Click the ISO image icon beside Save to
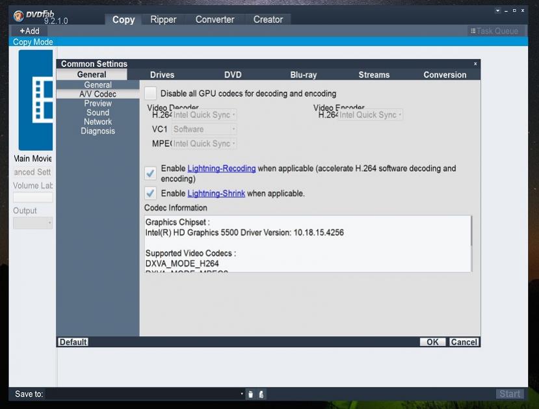 pyautogui.click(x=261, y=394)
